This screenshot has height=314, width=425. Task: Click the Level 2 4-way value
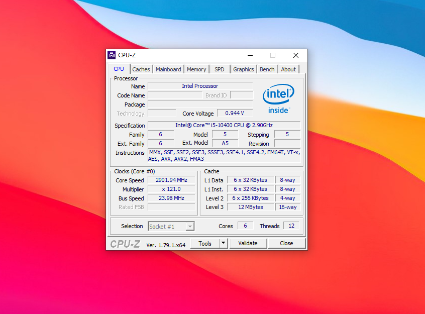(x=288, y=198)
